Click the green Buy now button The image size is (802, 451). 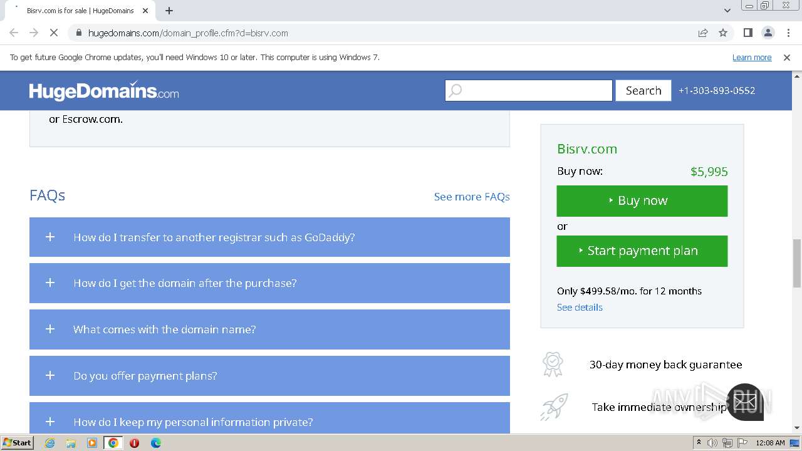(642, 201)
